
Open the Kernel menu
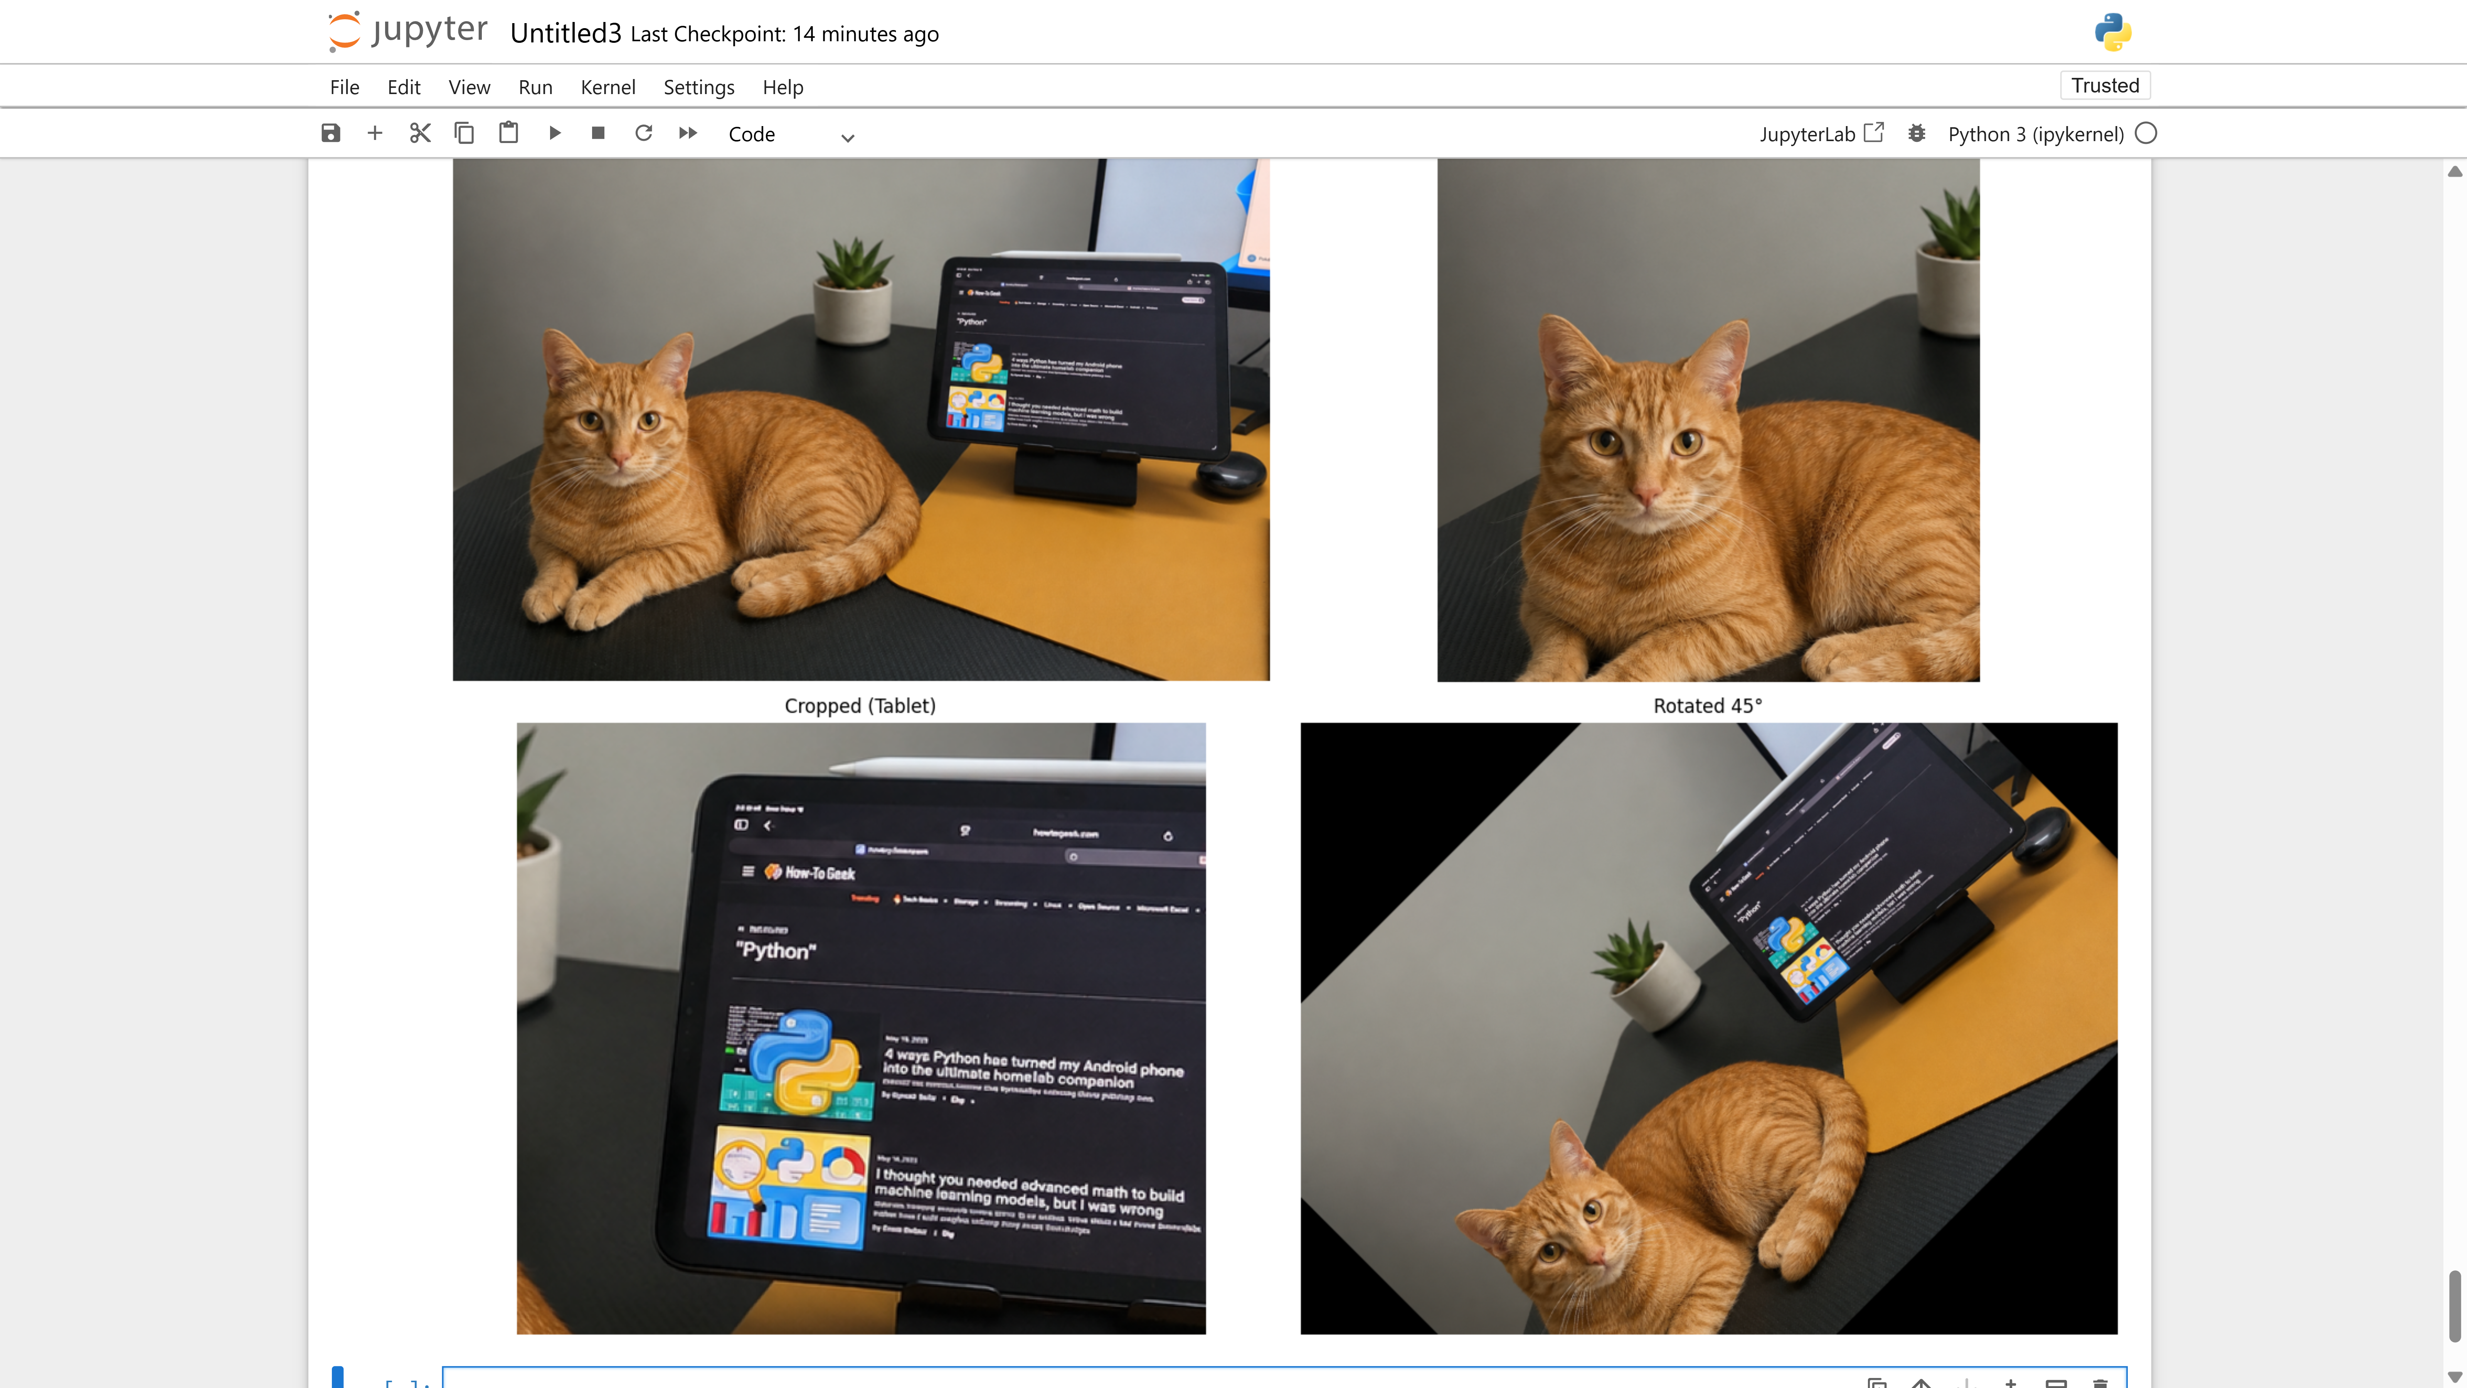(608, 87)
